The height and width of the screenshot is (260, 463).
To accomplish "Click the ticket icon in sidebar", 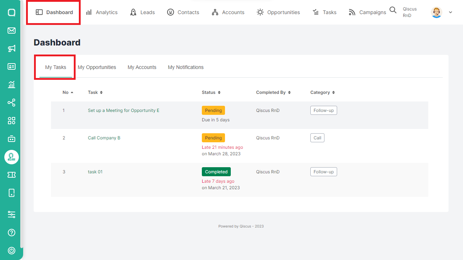I will click(x=12, y=175).
